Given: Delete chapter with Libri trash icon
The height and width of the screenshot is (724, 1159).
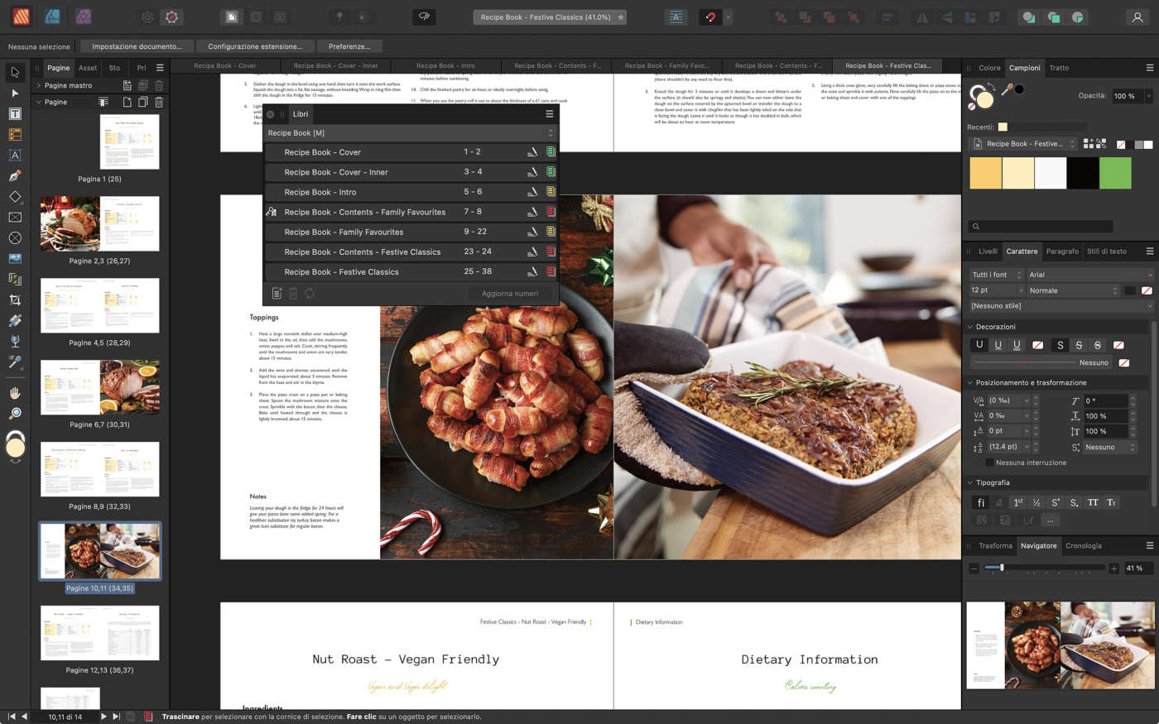Looking at the screenshot, I should 293,294.
